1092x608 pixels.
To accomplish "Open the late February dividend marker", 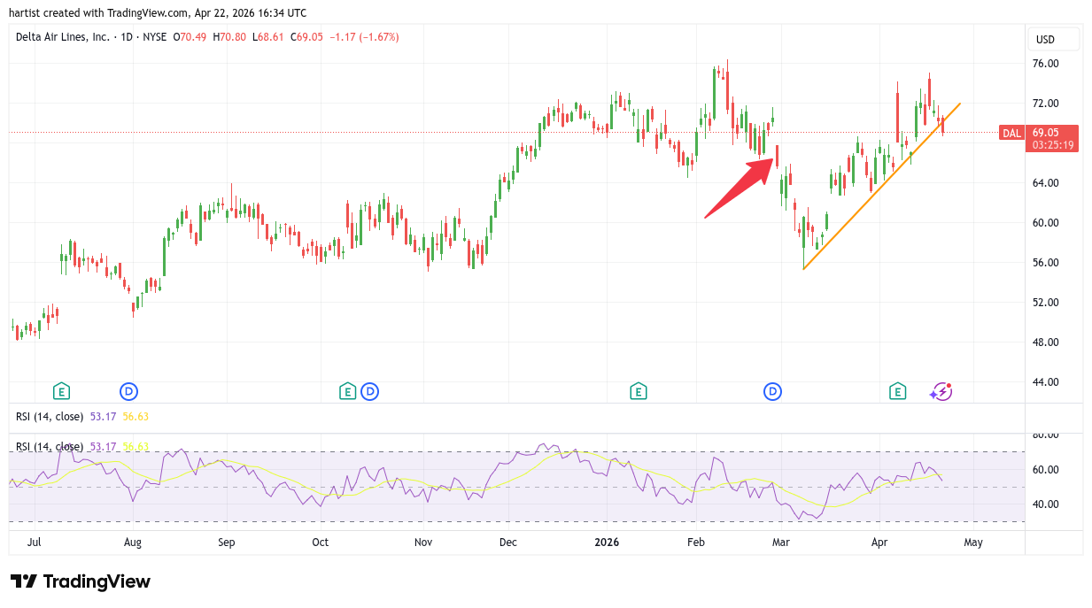I will [x=773, y=390].
